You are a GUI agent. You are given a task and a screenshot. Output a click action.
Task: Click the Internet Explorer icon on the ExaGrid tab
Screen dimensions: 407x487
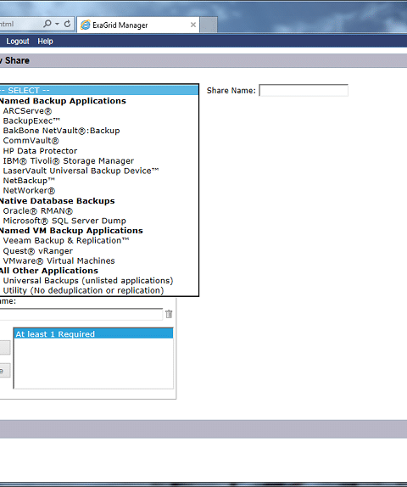pyautogui.click(x=85, y=25)
